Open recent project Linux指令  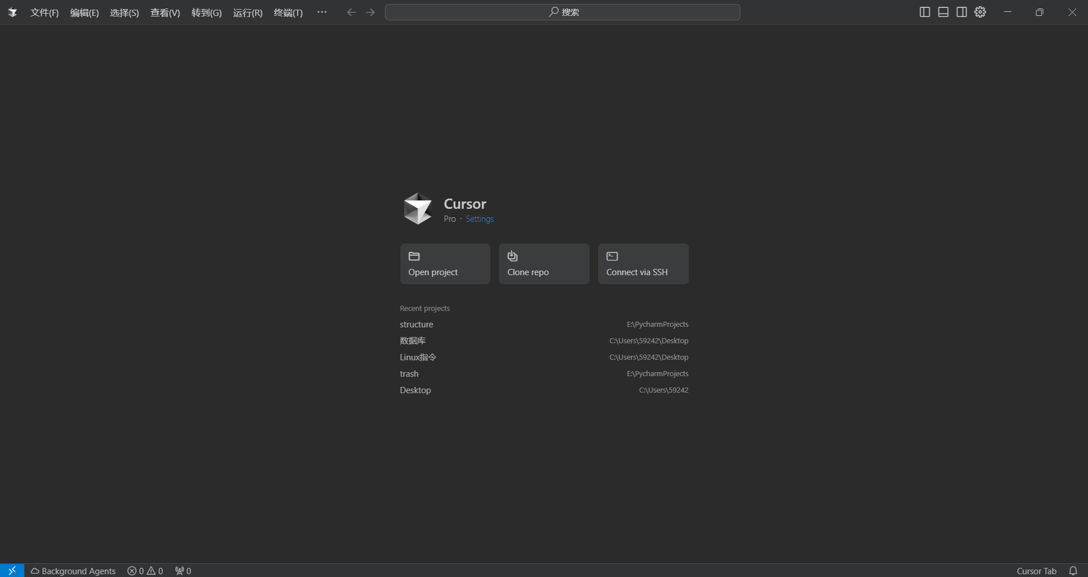544,357
